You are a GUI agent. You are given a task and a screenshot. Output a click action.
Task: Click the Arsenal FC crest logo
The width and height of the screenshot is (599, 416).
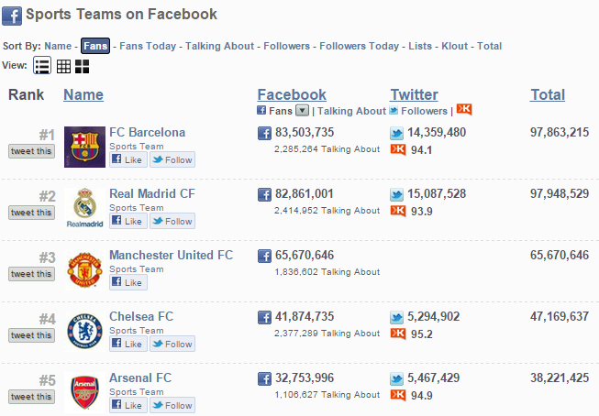pyautogui.click(x=84, y=391)
